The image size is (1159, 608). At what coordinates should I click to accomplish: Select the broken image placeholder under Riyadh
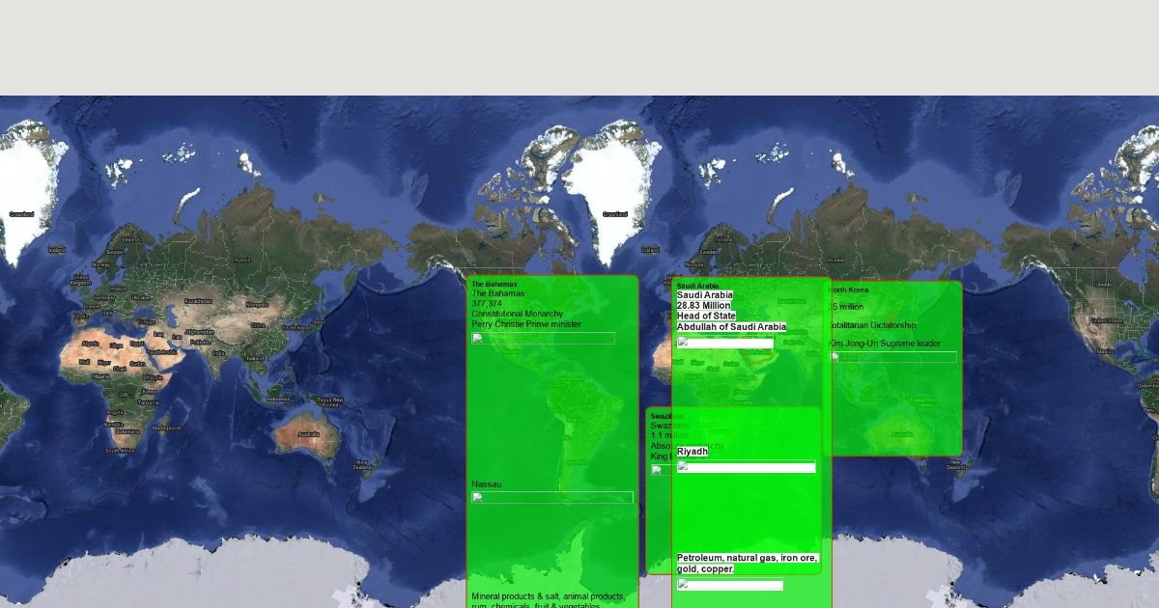746,468
